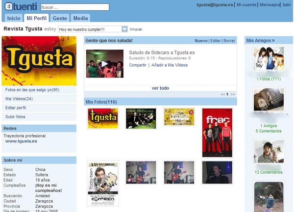Switch to the Inicio tab
This screenshot has width=294, height=212.
(x=14, y=18)
